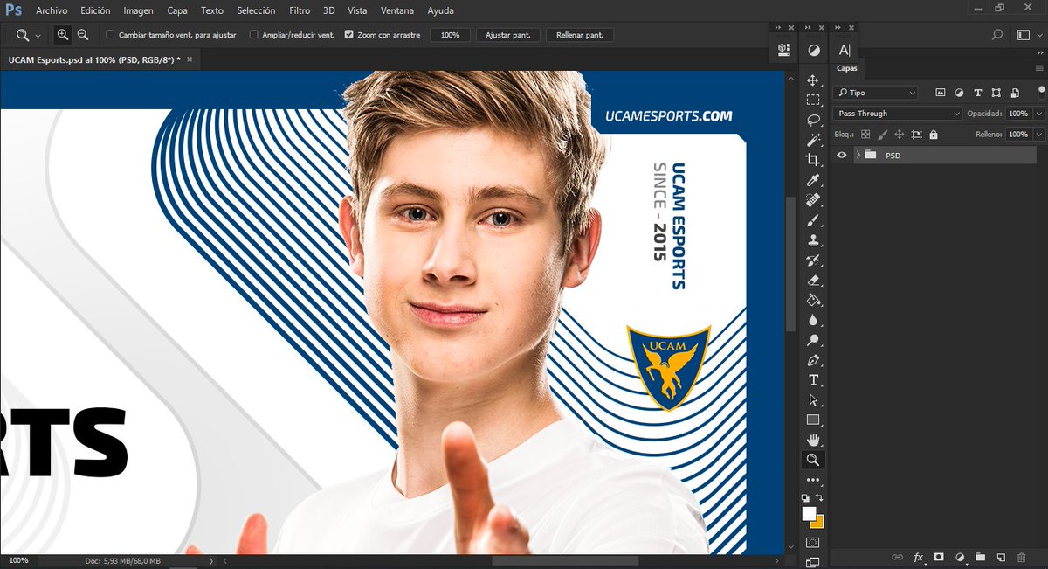Enable 'Ampliar/reducir vent.' checkbox
This screenshot has height=569, width=1048.
coord(253,35)
